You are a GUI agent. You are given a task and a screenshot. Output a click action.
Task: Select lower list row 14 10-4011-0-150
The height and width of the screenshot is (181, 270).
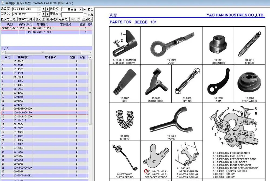[x=45, y=113]
